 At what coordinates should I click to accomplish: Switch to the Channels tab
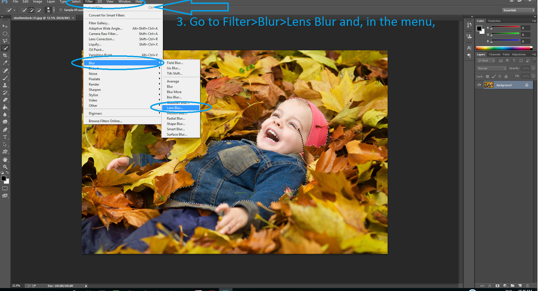pos(494,54)
